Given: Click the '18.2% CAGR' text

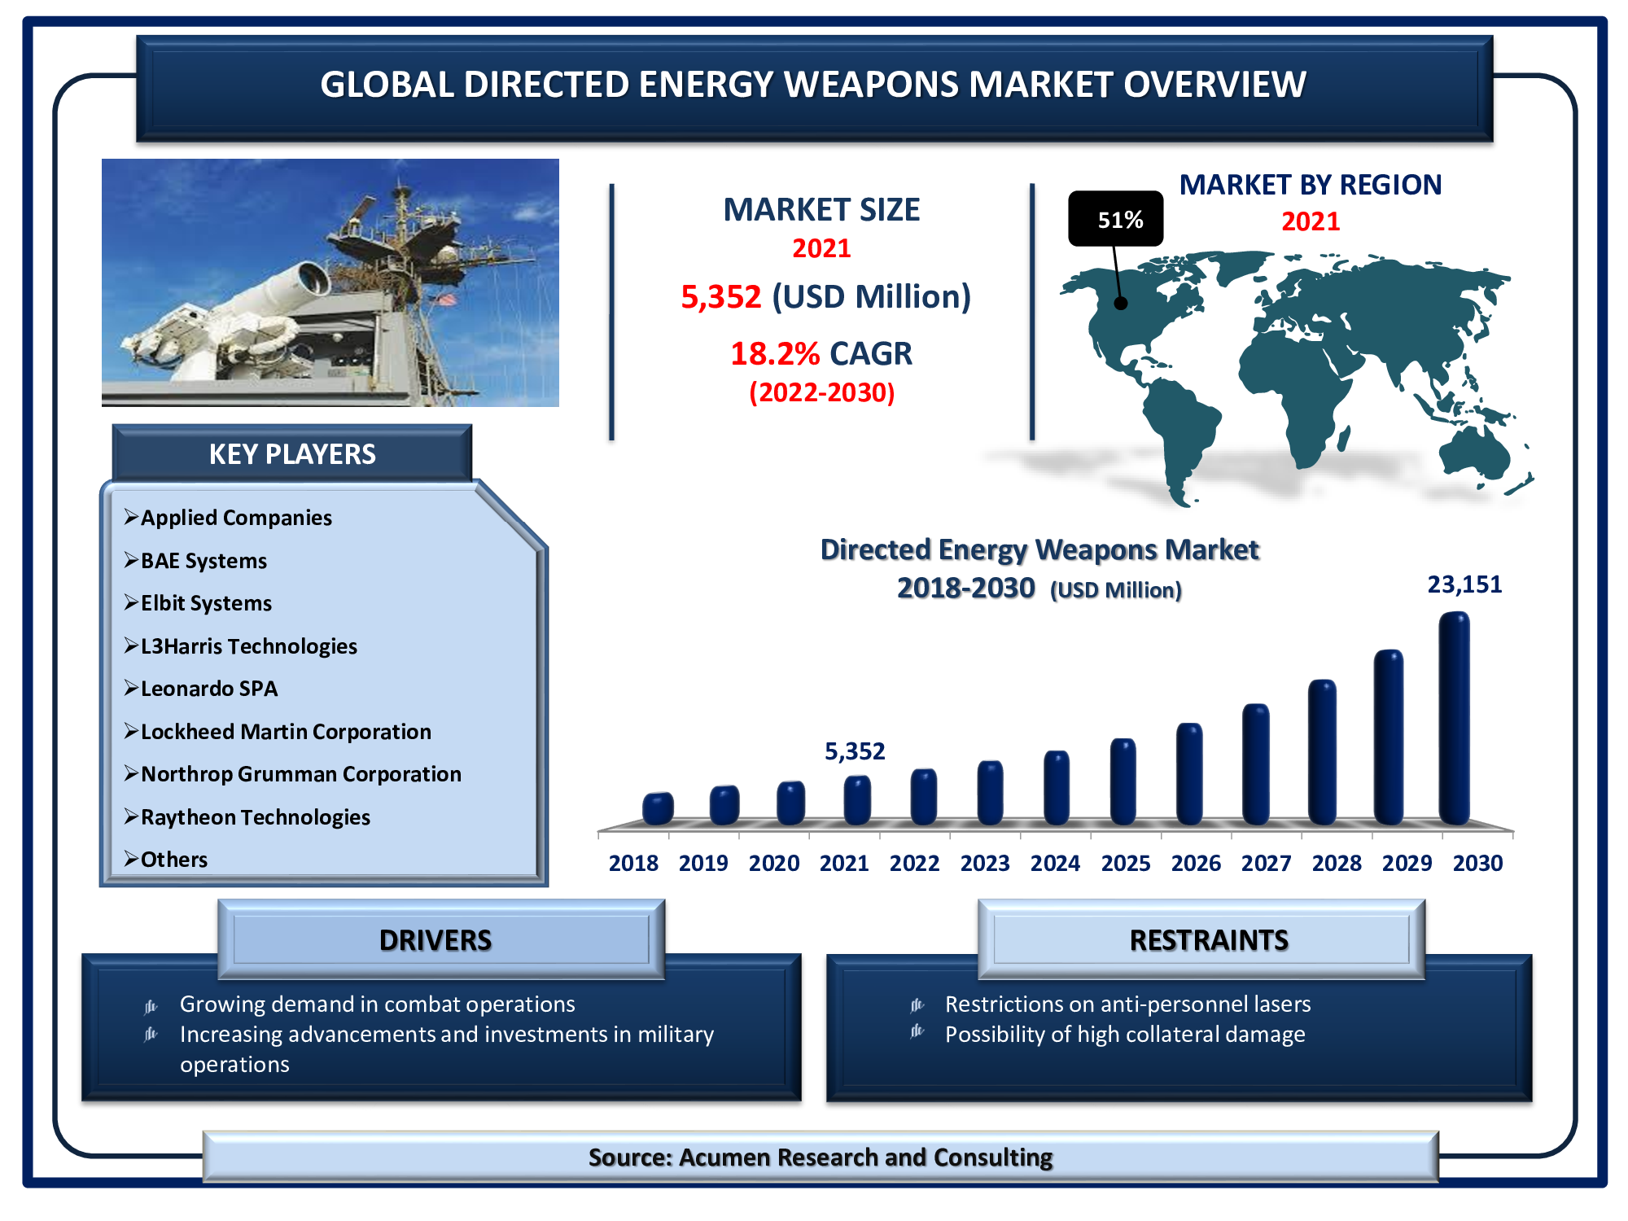Looking at the screenshot, I should (x=821, y=354).
